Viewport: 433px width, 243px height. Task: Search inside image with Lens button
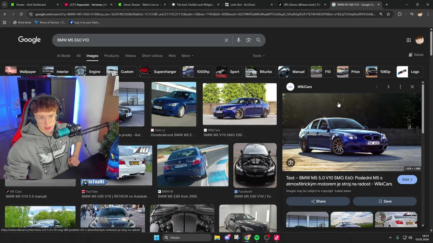click(291, 163)
